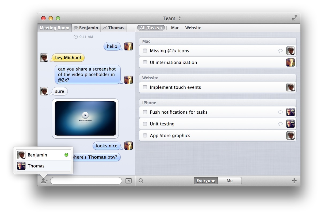Click the App Store graphics task title

tap(170, 136)
